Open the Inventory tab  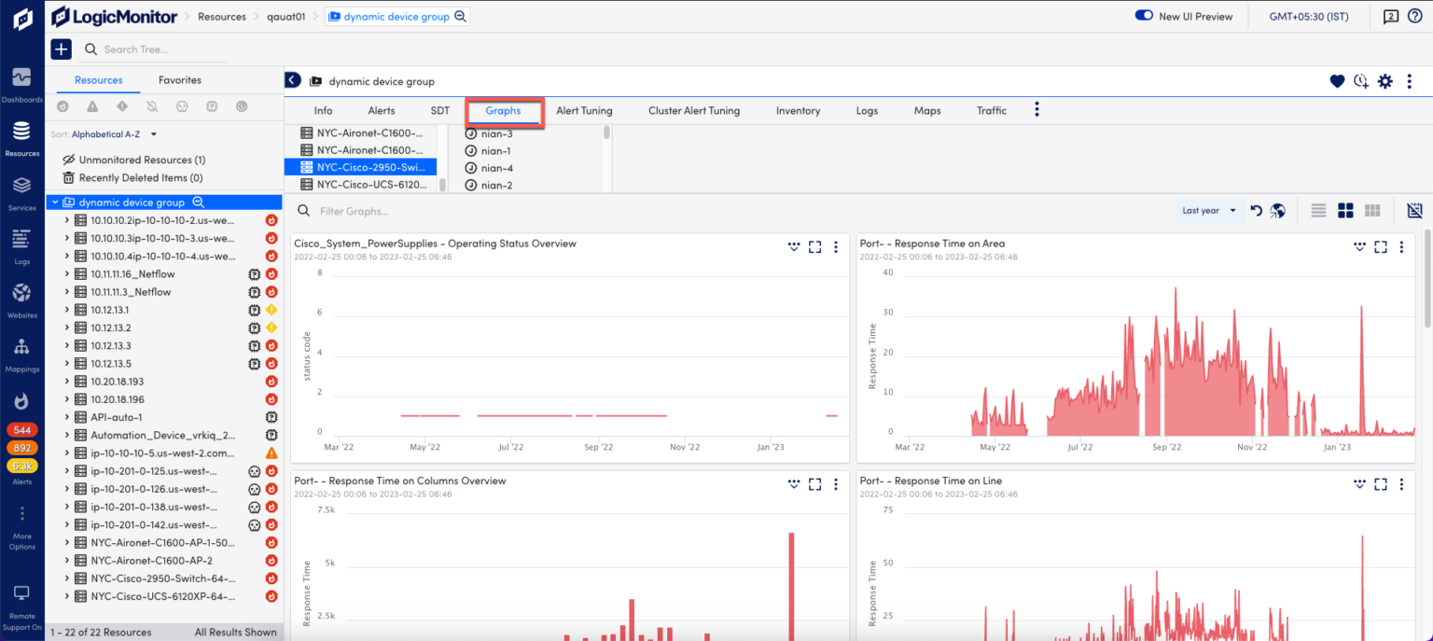(x=798, y=110)
